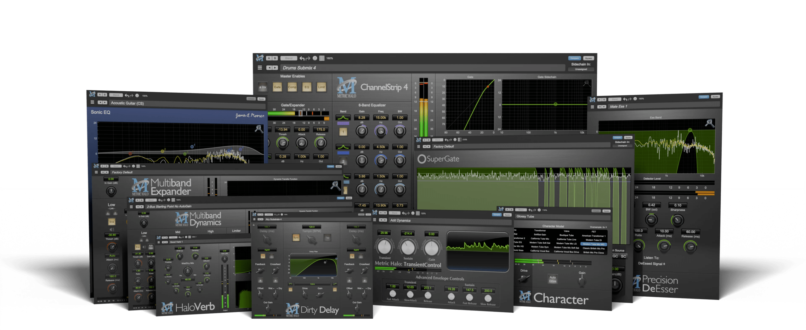Viewport: 806px width, 330px height.
Task: Select American Transformer 1 character model
Action: click(x=593, y=236)
